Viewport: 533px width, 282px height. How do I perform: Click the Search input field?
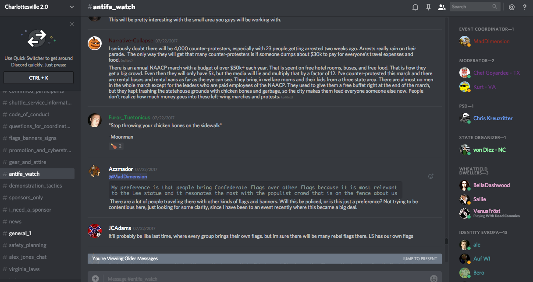(x=471, y=7)
